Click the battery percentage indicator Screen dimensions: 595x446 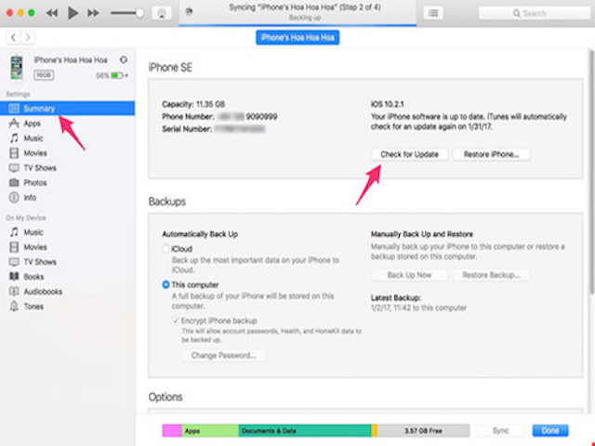[112, 75]
